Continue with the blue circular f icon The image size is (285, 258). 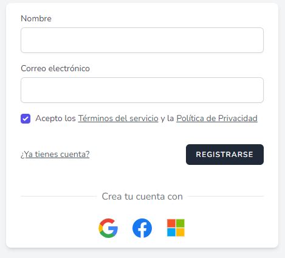tap(142, 228)
